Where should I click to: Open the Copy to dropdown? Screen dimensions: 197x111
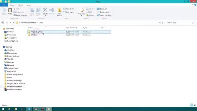click(x=38, y=12)
